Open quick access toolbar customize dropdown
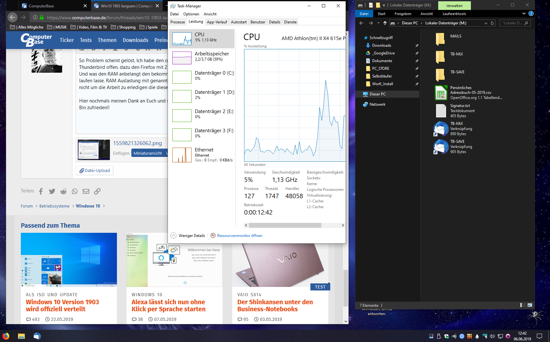This screenshot has height=342, width=550. (x=384, y=5)
